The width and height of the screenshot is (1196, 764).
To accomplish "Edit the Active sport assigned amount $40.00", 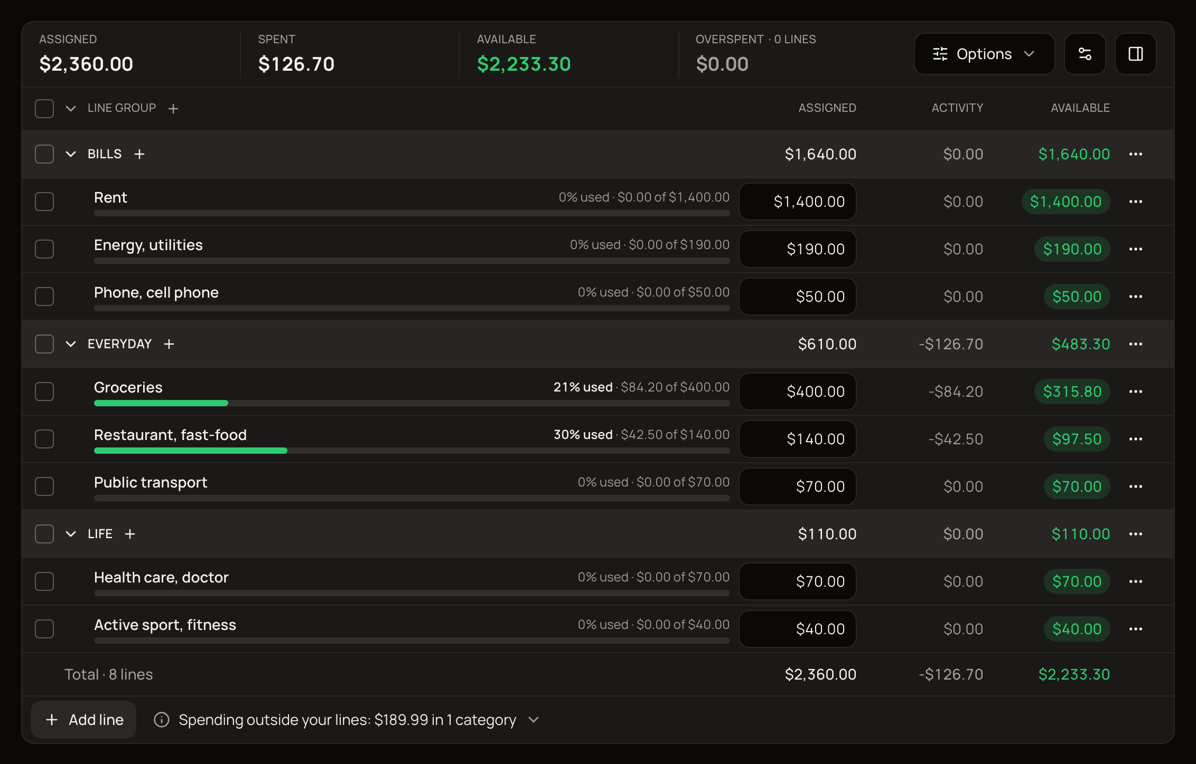I will [x=798, y=629].
